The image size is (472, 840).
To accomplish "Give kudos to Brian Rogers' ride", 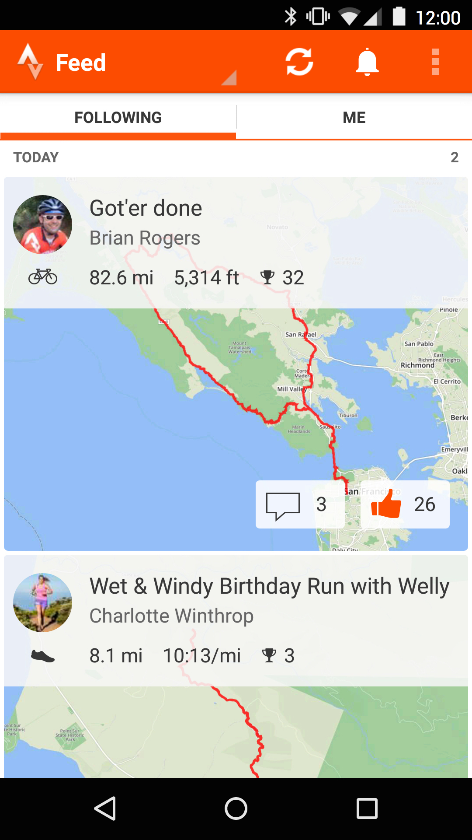I will pyautogui.click(x=405, y=504).
